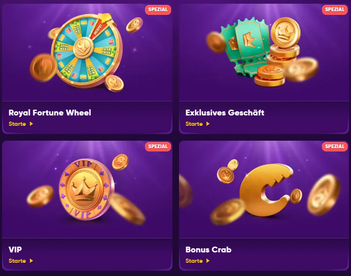Click the Royal Fortune Wheel title
The height and width of the screenshot is (276, 351).
pos(50,113)
